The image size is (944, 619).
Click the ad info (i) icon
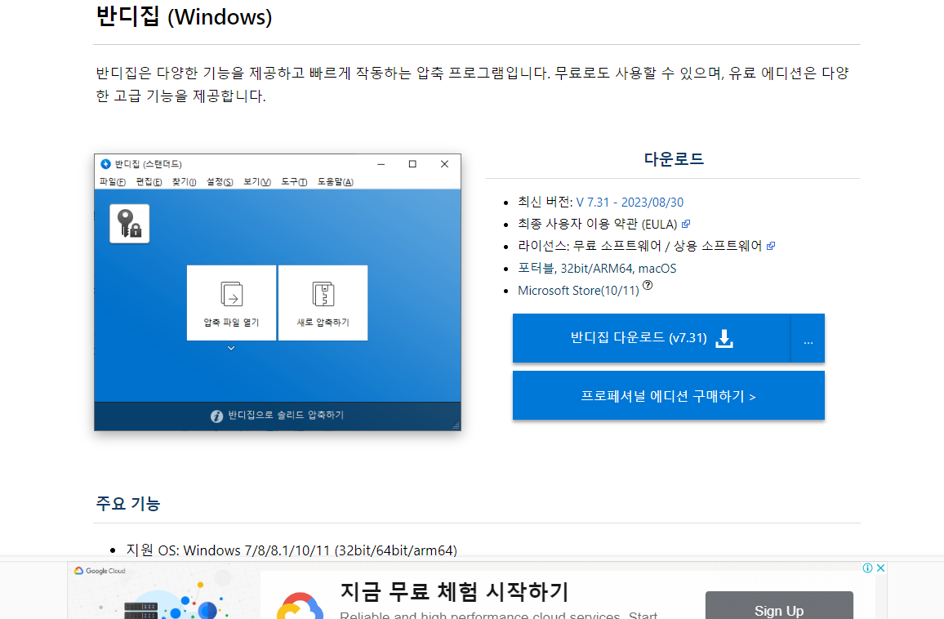867,568
